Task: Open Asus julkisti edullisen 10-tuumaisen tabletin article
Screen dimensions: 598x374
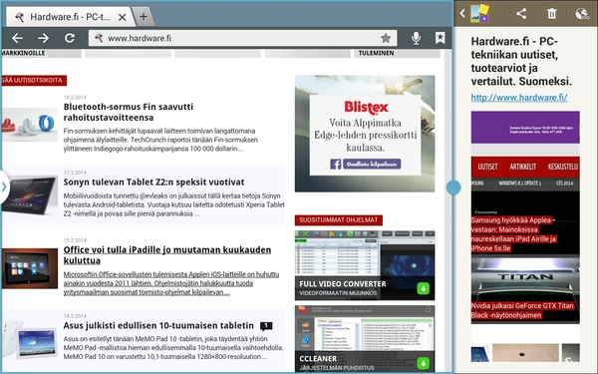Action: coord(158,325)
